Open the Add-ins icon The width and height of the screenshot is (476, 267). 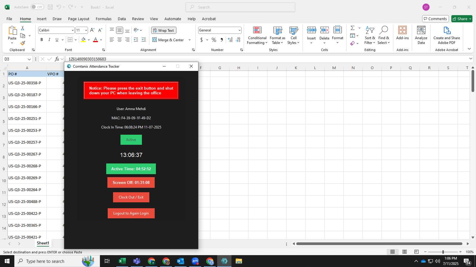coord(403,30)
